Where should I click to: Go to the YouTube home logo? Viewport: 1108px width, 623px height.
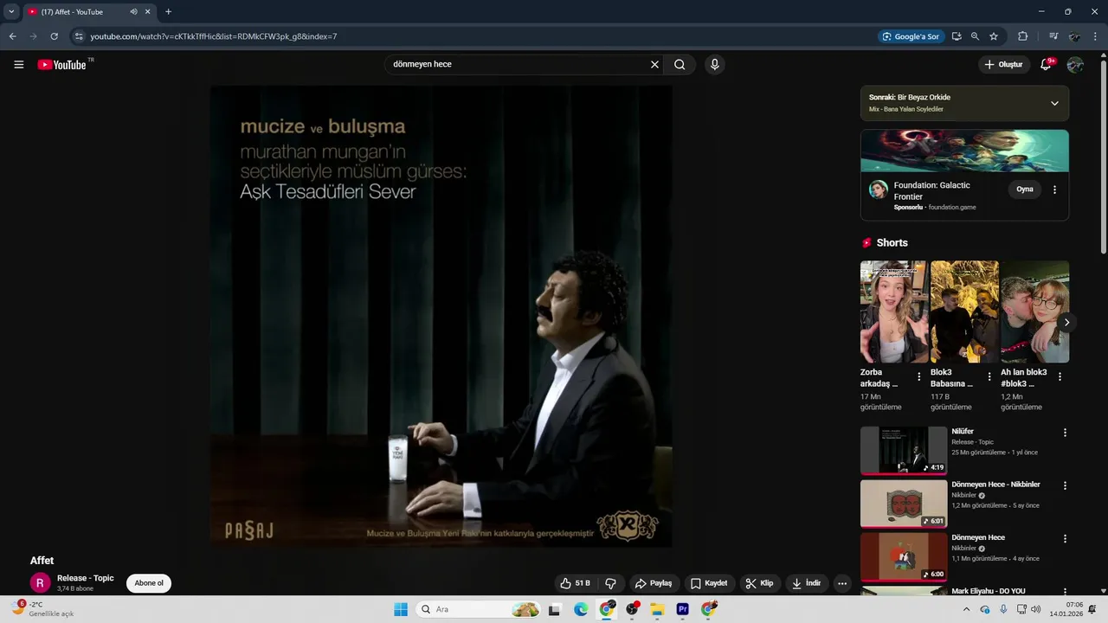[62, 65]
